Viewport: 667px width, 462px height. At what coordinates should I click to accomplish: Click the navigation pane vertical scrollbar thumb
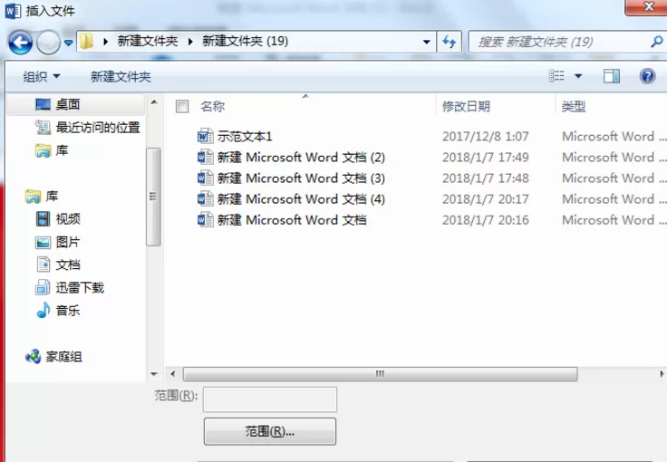tap(153, 197)
